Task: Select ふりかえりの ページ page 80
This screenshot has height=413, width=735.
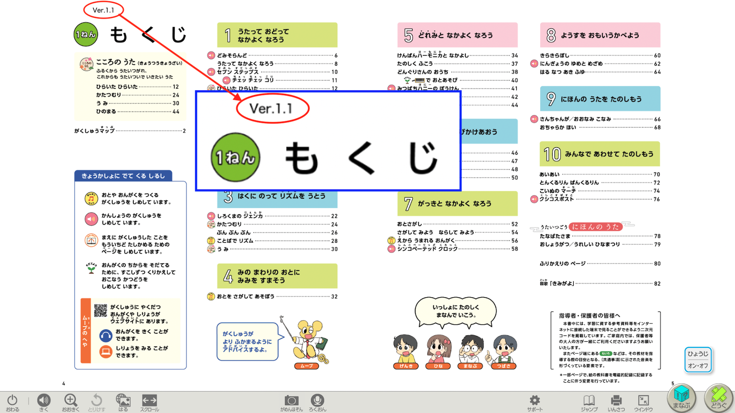Action: point(600,264)
